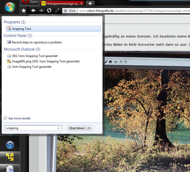Open the mail Vom Snipping Tool gesendet

point(32,67)
